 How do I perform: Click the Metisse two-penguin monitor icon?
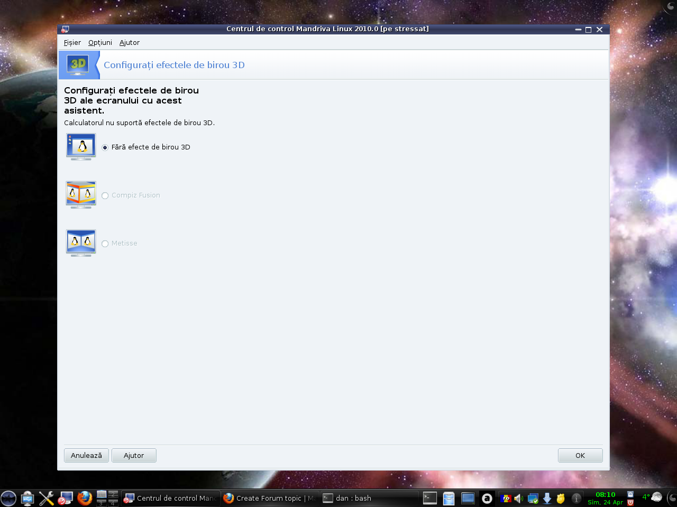click(81, 243)
